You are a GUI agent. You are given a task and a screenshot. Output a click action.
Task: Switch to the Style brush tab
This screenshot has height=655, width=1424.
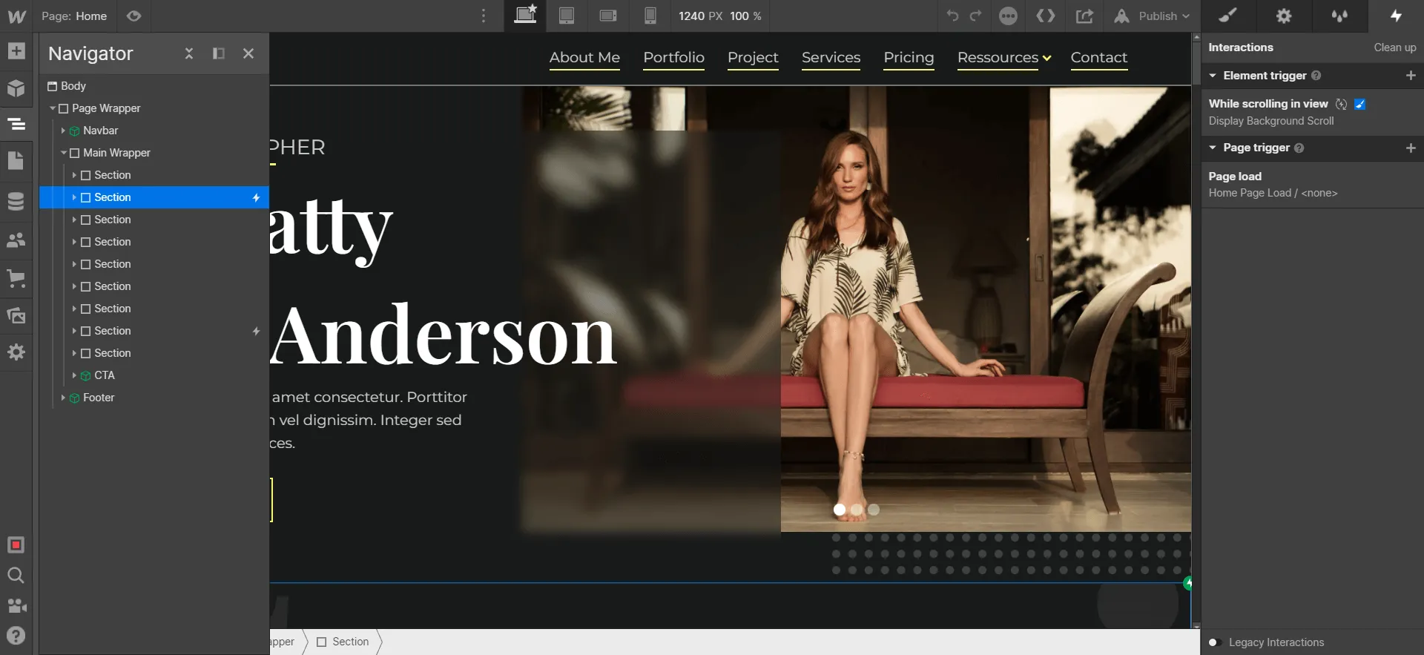tap(1228, 16)
